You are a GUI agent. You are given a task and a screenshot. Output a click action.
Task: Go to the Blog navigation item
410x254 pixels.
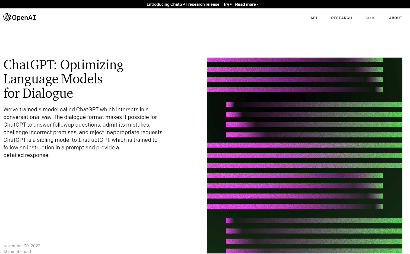[x=370, y=18]
